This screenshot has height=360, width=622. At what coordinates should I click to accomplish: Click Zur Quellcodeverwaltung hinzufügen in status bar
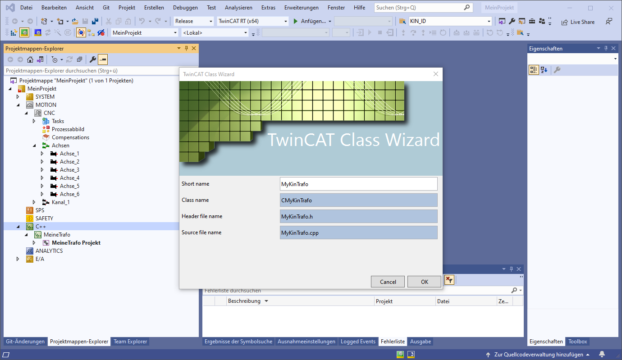click(538, 355)
